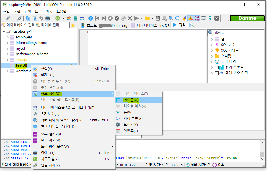Viewport: 267px width, 171px height.
Task: Choose 이벤트(Z) in the submenu
Action: 138,131
